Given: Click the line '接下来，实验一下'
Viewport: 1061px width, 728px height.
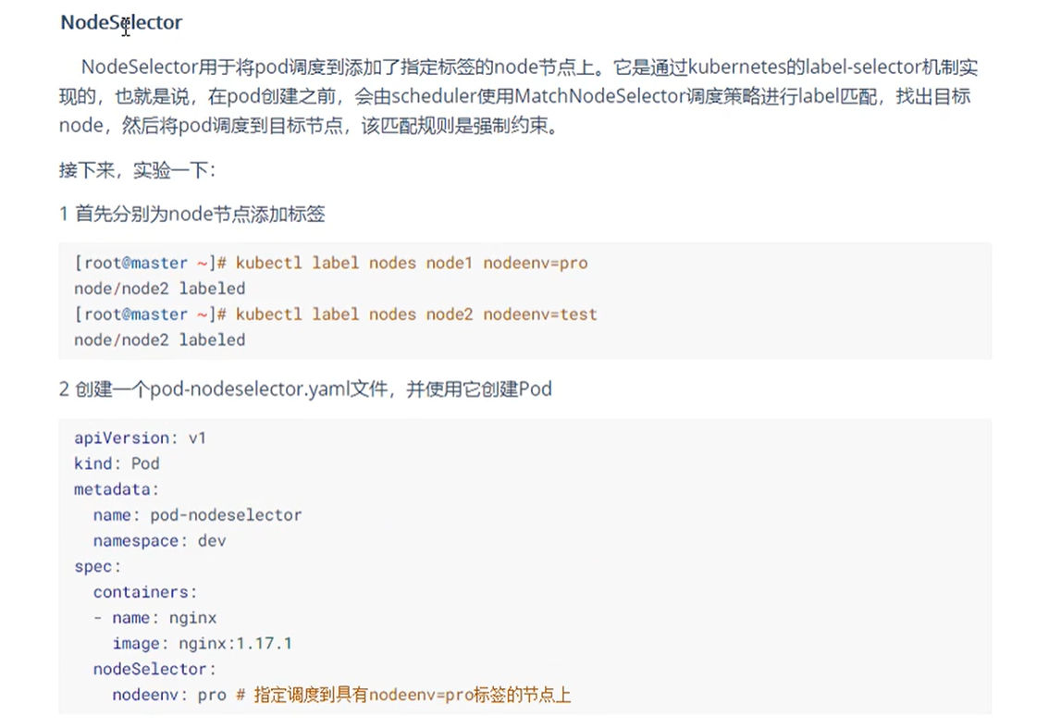Looking at the screenshot, I should click(137, 171).
